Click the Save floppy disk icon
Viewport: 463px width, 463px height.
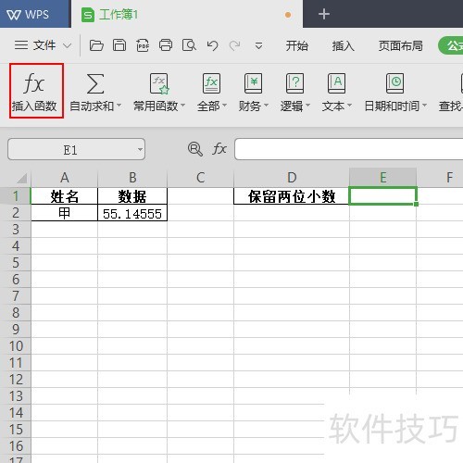pos(119,45)
